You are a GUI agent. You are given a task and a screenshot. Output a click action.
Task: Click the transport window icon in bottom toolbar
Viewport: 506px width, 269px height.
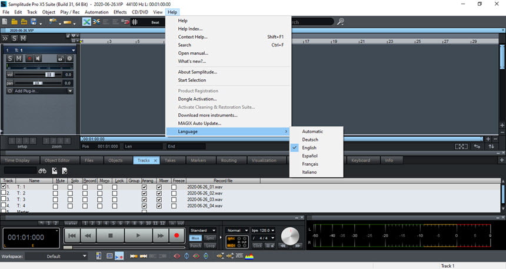click(119, 256)
